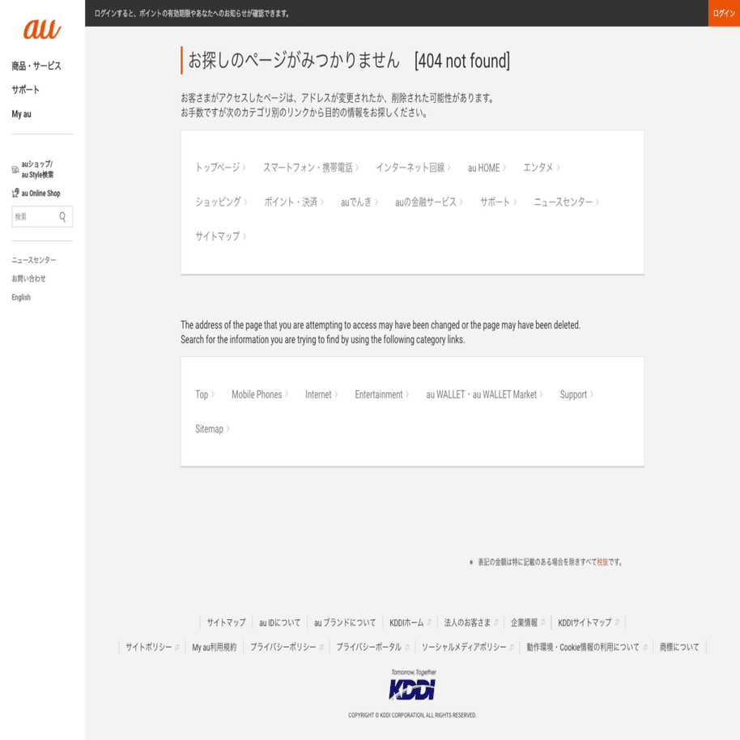Image resolution: width=740 pixels, height=740 pixels.
Task: Switch to the English page
Action: (x=20, y=296)
